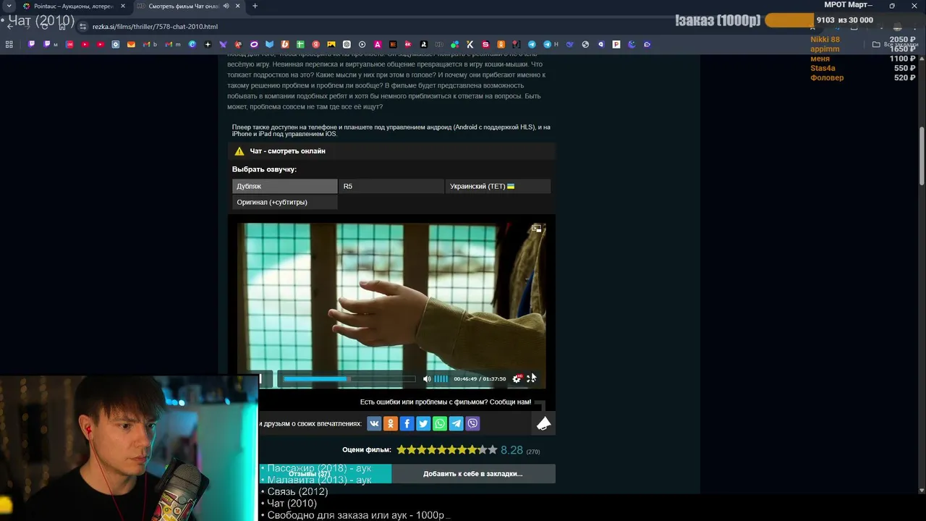Click the time display 00:46:49 / 01:37:50
Viewport: 926px width, 521px height.
pos(480,378)
